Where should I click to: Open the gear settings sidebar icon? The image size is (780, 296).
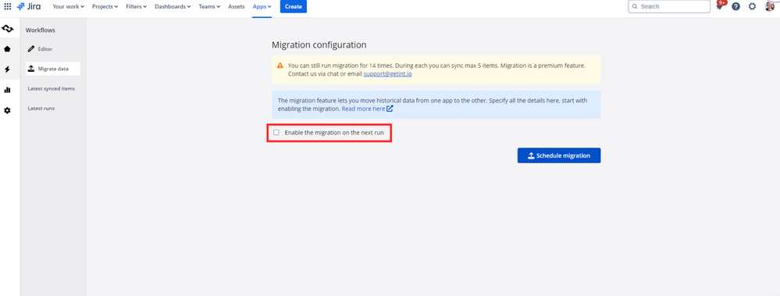pos(7,110)
